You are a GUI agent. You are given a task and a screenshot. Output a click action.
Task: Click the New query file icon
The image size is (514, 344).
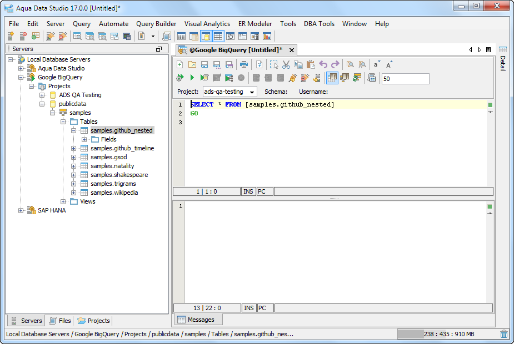coord(180,64)
